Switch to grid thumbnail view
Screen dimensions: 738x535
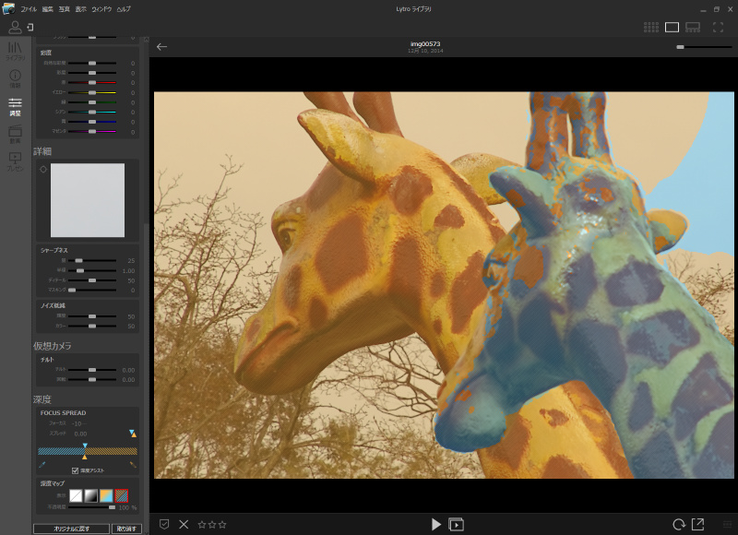(x=651, y=28)
